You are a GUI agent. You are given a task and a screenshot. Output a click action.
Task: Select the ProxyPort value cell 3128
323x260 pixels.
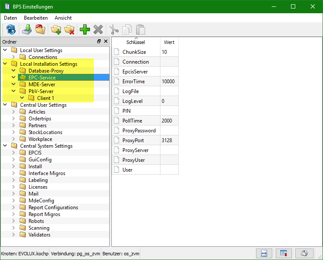169,140
